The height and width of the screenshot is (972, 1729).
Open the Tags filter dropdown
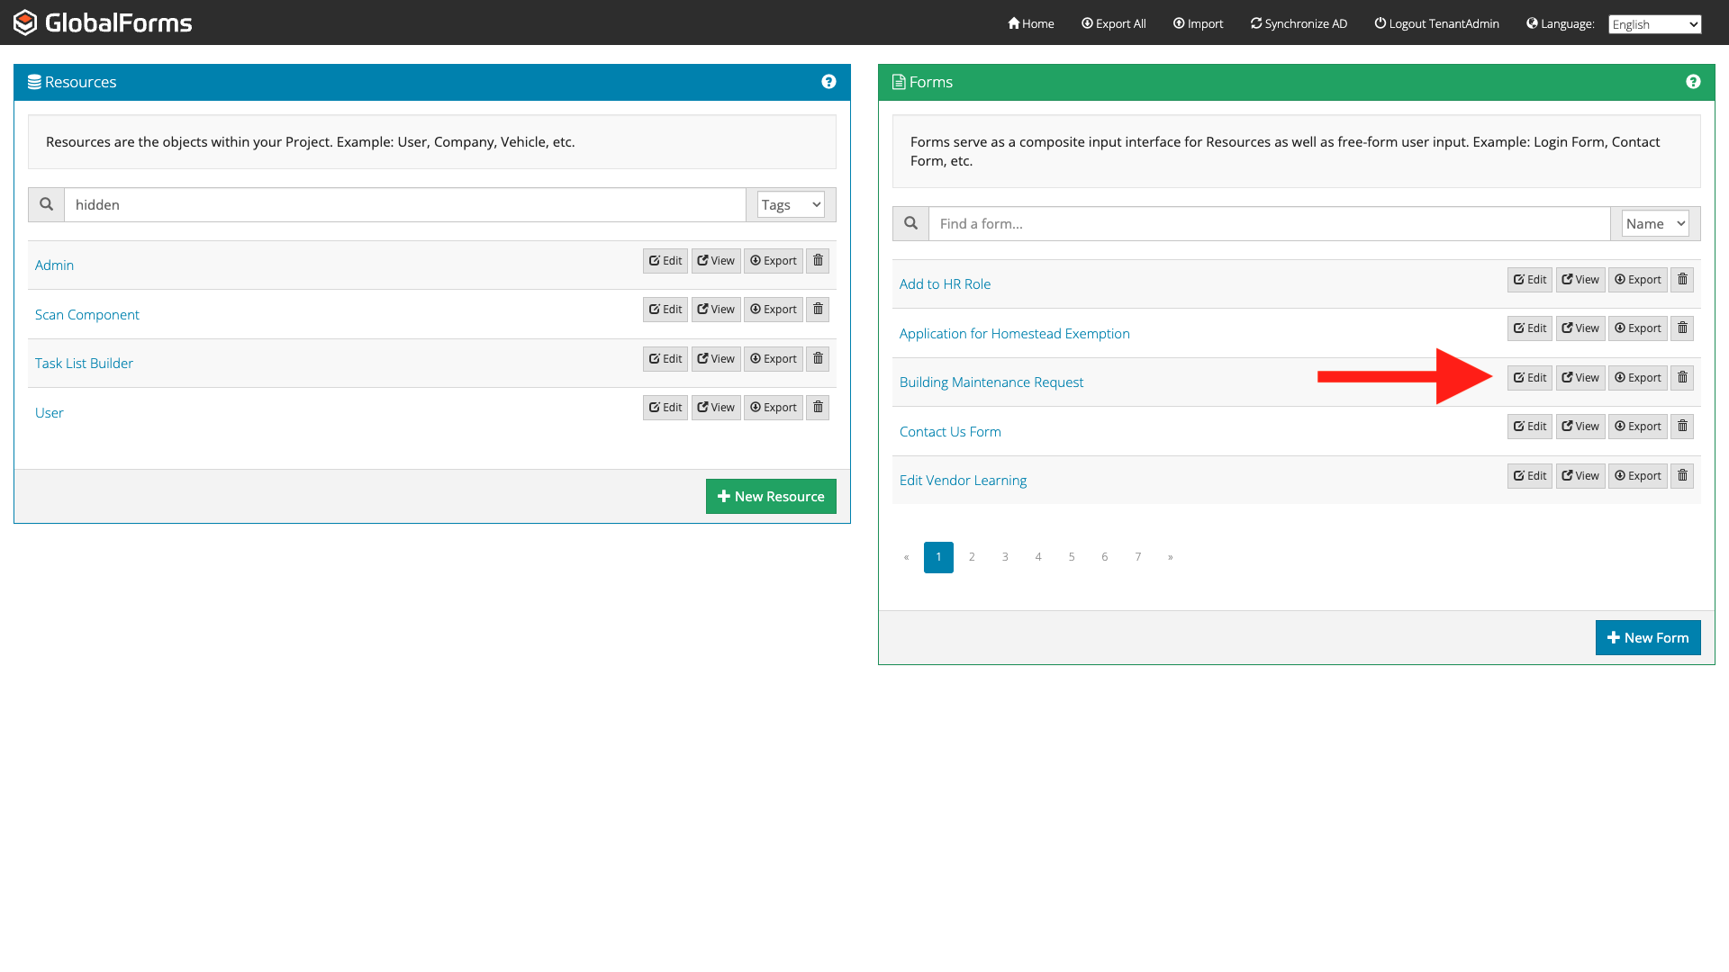pyautogui.click(x=790, y=205)
